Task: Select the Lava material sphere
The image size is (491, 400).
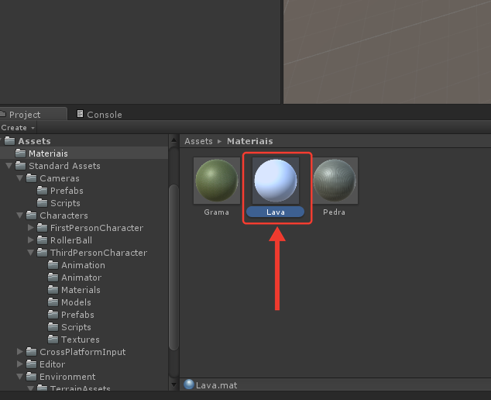Action: (x=276, y=181)
